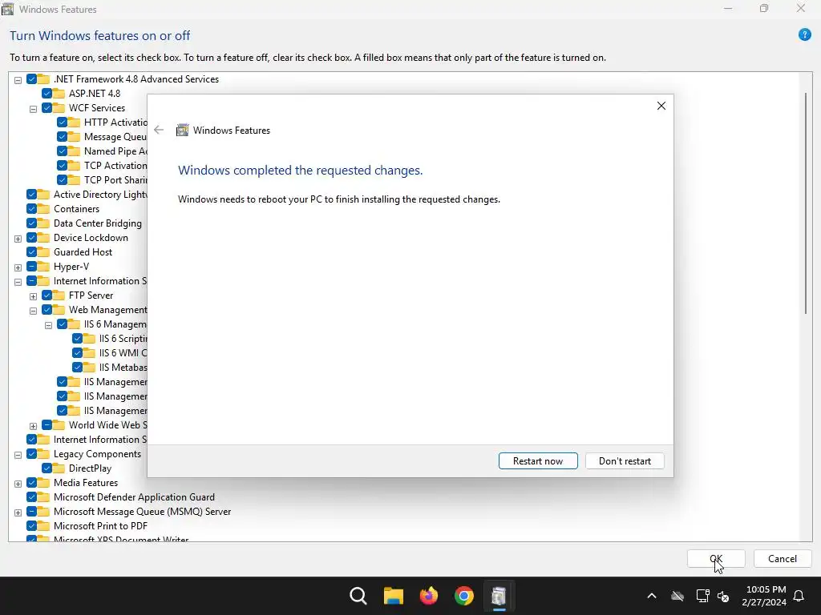Select the ASP.NET 4.8 label
The width and height of the screenshot is (821, 615).
95,93
